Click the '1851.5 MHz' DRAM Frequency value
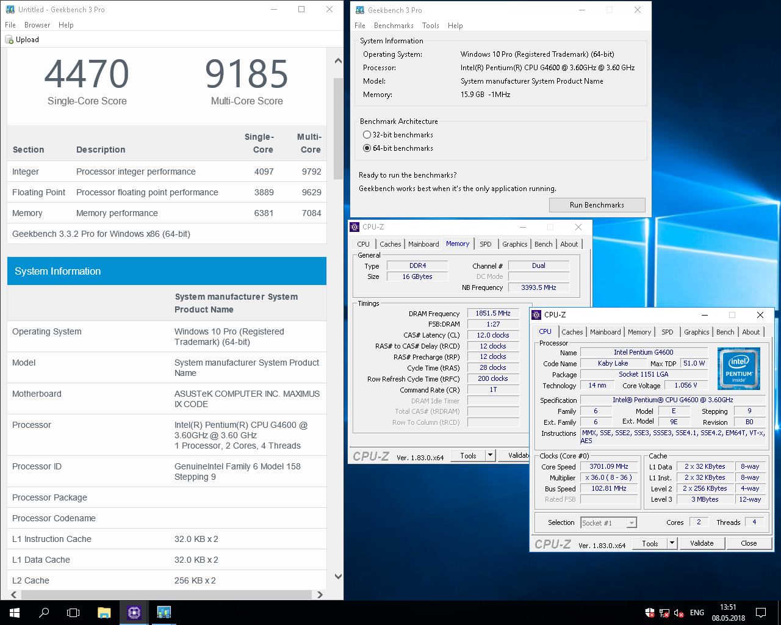Screen dimensions: 781x625 point(493,313)
